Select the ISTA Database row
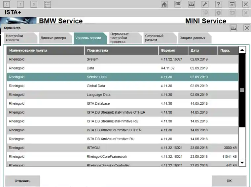This screenshot has width=251, height=187. pyautogui.click(x=123, y=104)
